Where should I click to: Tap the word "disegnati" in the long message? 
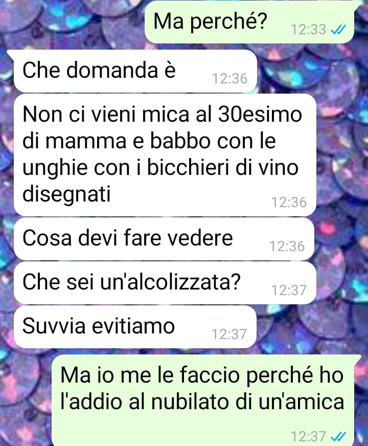pos(66,195)
